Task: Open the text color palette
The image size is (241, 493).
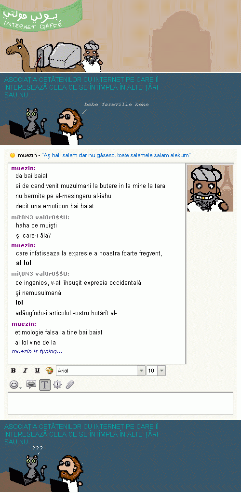Action: (49, 371)
